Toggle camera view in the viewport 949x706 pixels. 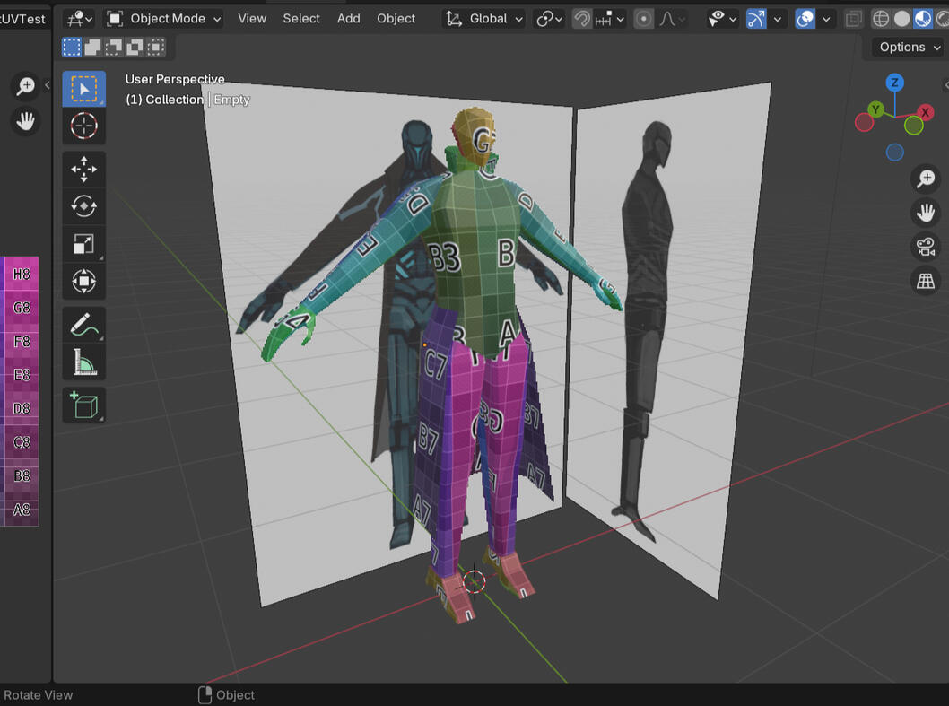(925, 247)
